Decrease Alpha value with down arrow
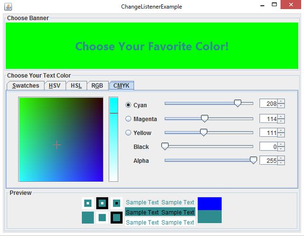The image size is (304, 236). (x=281, y=162)
